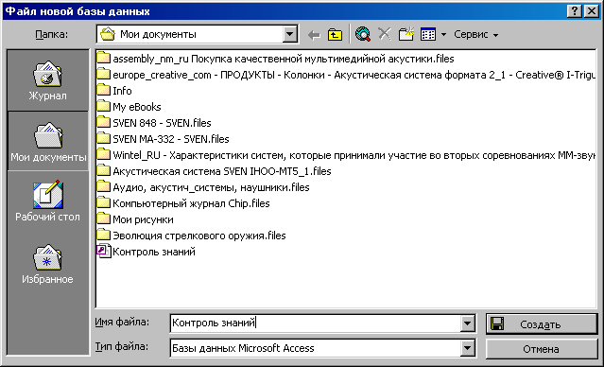The image size is (604, 367).
Task: Go up one folder level
Action: [x=336, y=35]
